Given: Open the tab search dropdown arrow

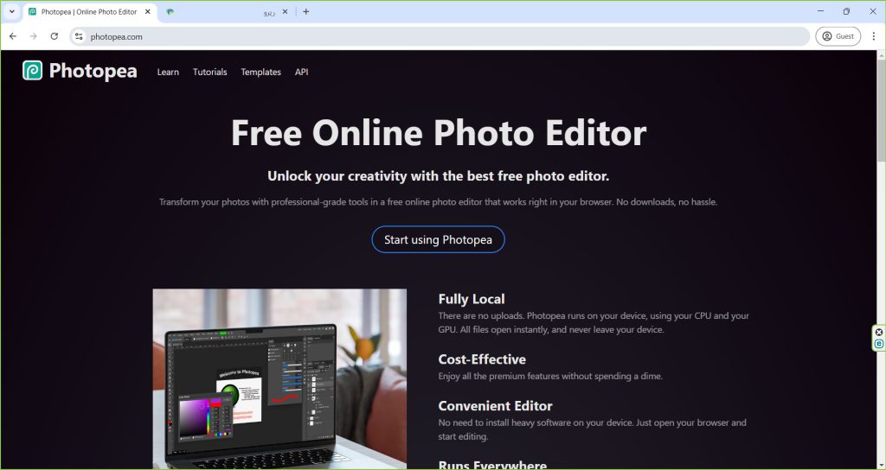Looking at the screenshot, I should [x=11, y=11].
